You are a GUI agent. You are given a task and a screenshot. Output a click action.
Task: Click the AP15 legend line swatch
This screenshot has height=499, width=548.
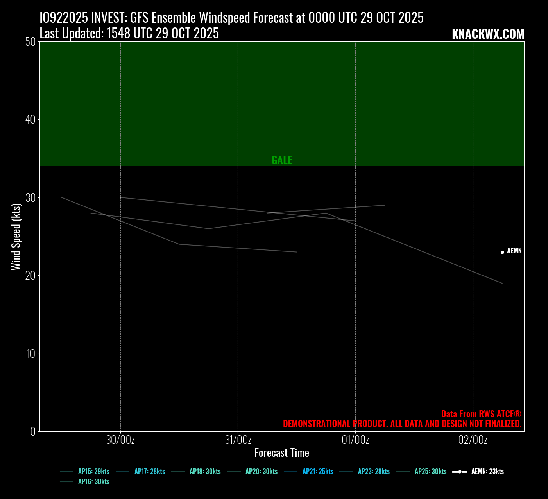67,472
